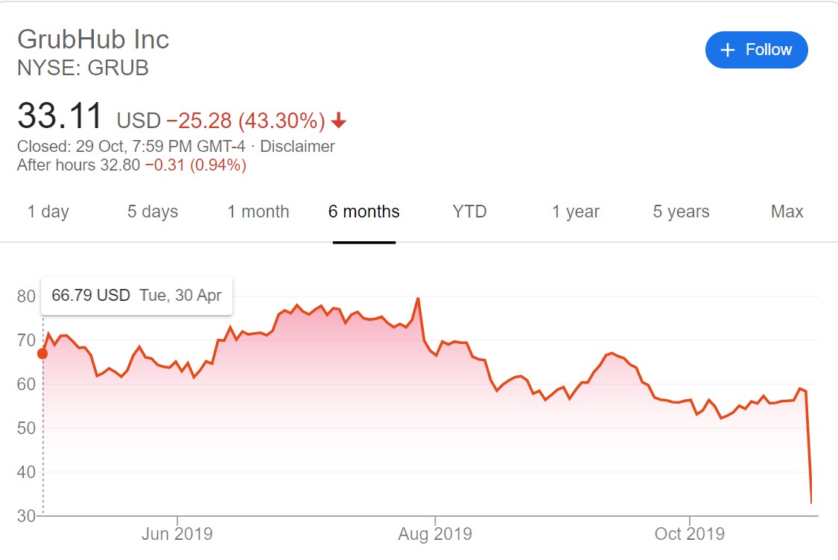
Task: Switch to the 5 days tab
Action: coord(153,211)
